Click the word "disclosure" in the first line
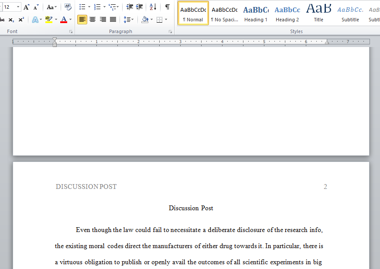Viewport: 380px width, 269px height. click(250, 230)
